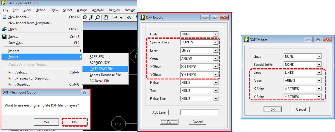Cancel the DXF Export dialog
This screenshot has width=335, height=132.
point(198,122)
